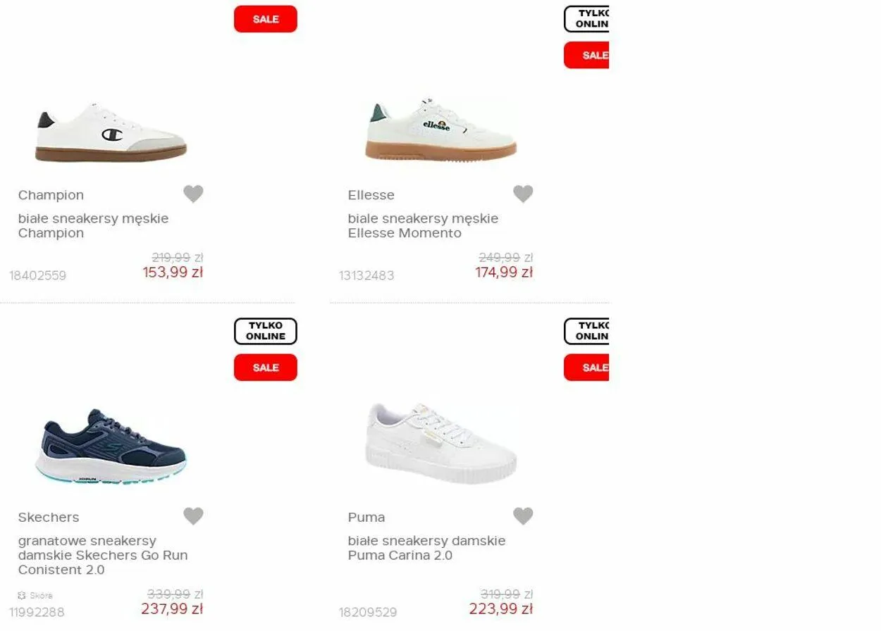Toggle heart icon for Puma Carina 2.0
This screenshot has width=881, height=631.
pyautogui.click(x=523, y=516)
